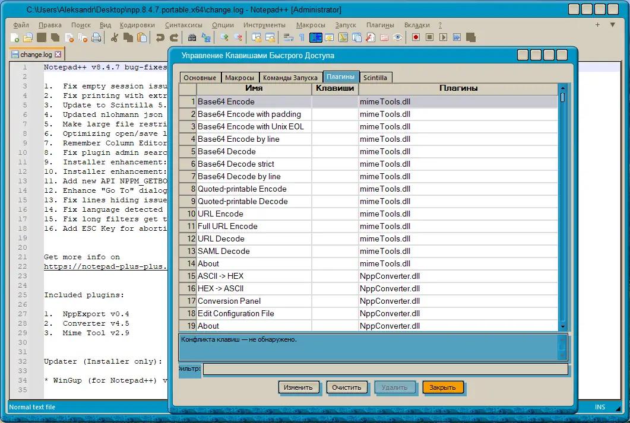Click the New file toolbar icon
The width and height of the screenshot is (630, 423).
tap(14, 37)
